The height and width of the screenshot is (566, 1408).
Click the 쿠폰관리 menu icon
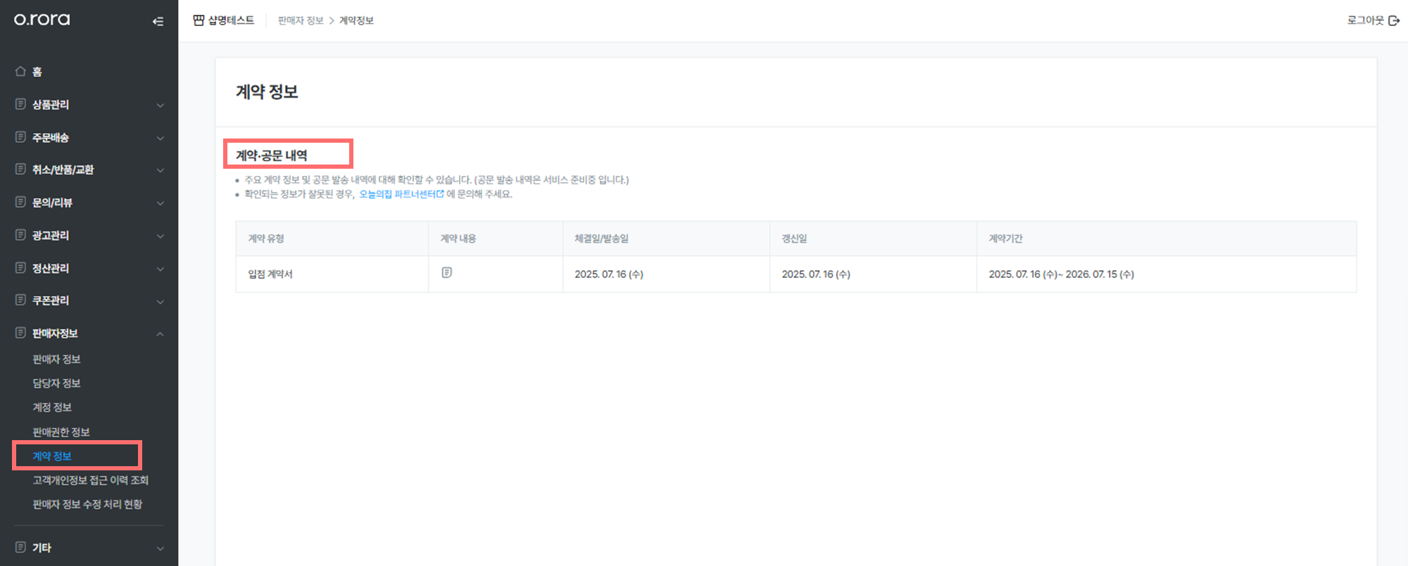20,300
